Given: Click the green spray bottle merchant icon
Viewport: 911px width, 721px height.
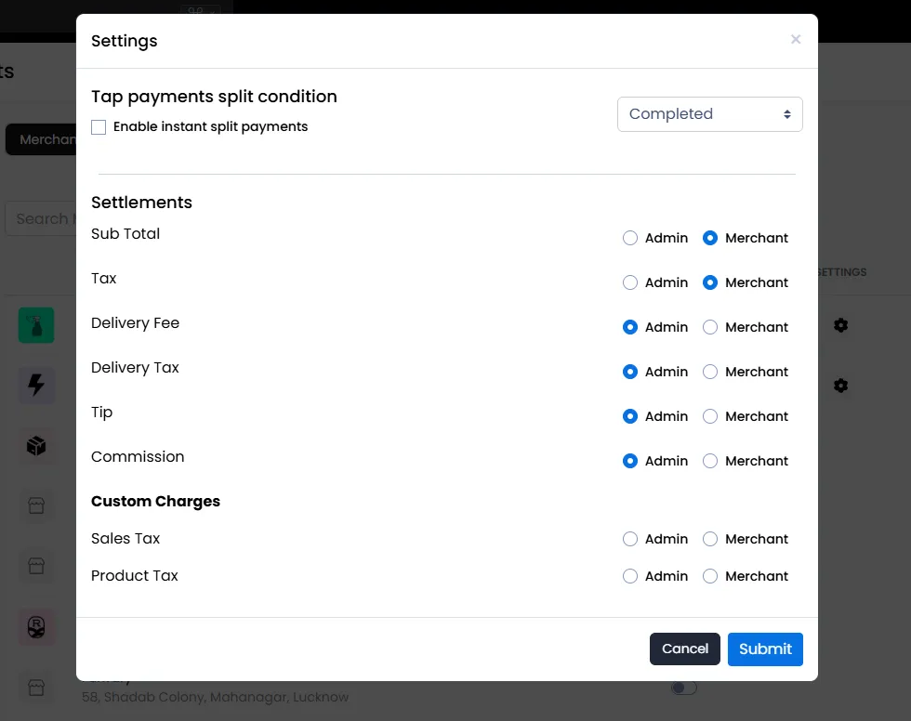Looking at the screenshot, I should 36,325.
